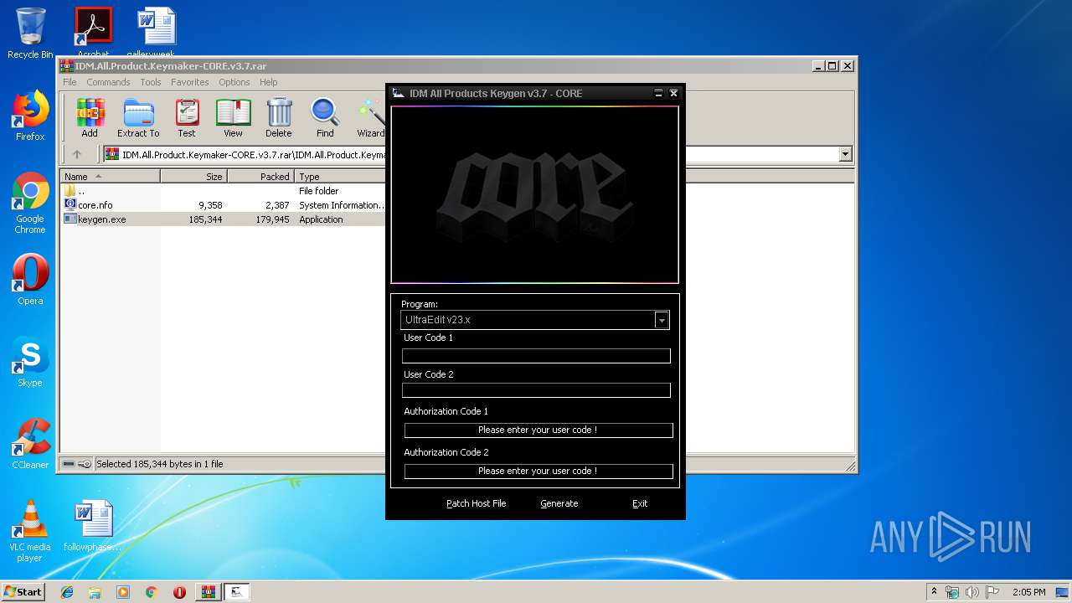The width and height of the screenshot is (1072, 603).
Task: Click the Test archive icon
Action: [187, 117]
